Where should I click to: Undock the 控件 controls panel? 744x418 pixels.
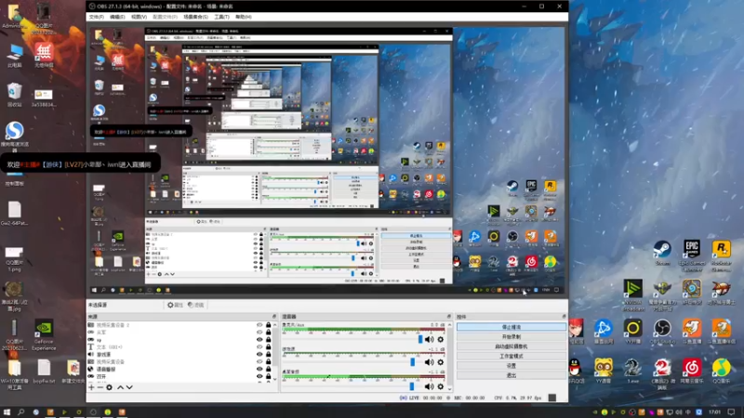pos(564,317)
